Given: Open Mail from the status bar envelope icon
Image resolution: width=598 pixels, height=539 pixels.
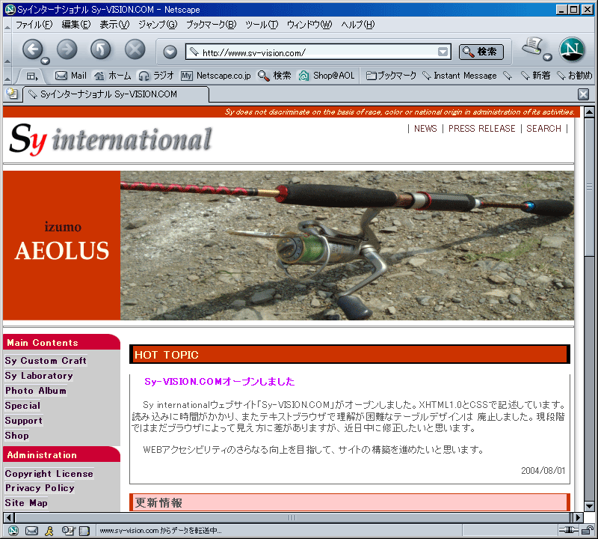Looking at the screenshot, I should [31, 531].
